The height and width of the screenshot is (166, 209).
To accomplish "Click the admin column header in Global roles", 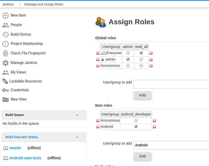I will point(128,47).
